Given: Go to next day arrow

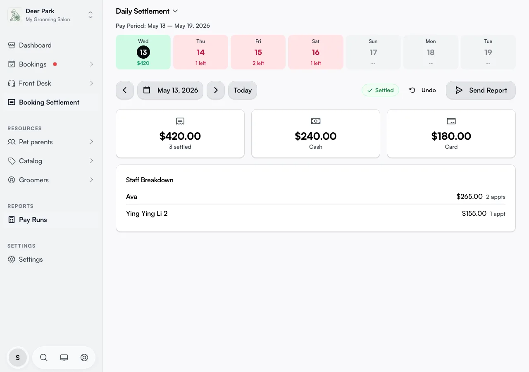Looking at the screenshot, I should click(216, 90).
